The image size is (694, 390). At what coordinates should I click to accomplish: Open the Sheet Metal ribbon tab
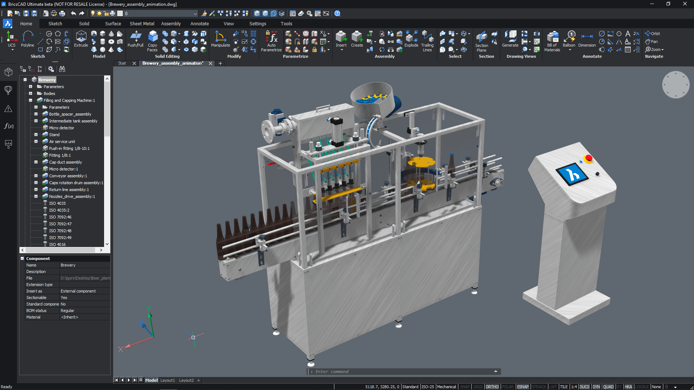tap(142, 23)
